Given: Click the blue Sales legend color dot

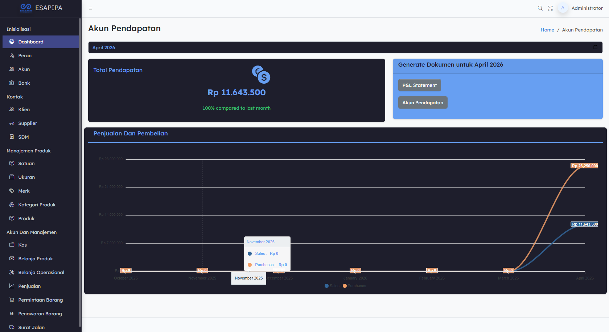Looking at the screenshot, I should 326,286.
